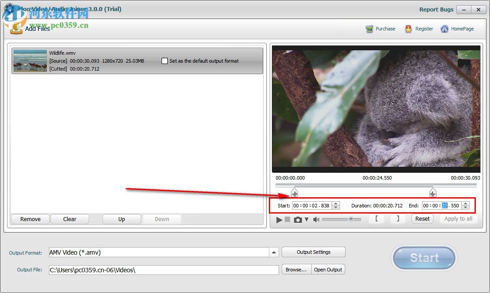Take a snapshot with the camera icon
This screenshot has height=293, width=490.
click(298, 219)
